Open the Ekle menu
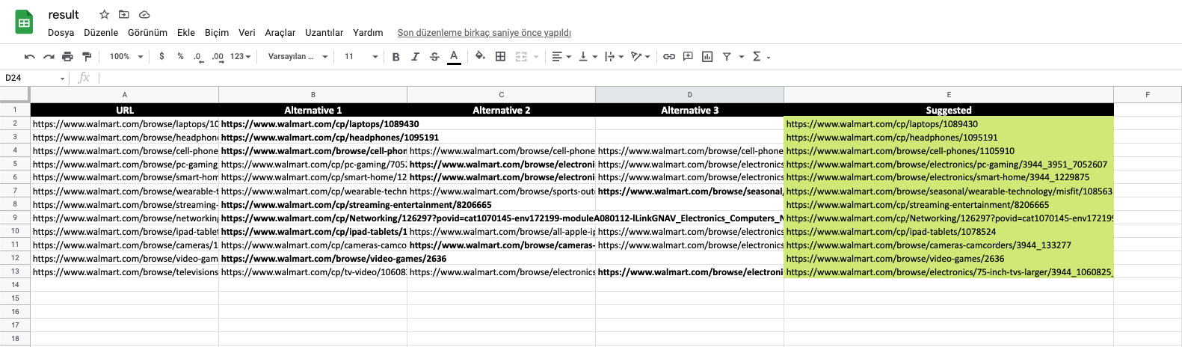This screenshot has height=347, width=1182. click(186, 33)
